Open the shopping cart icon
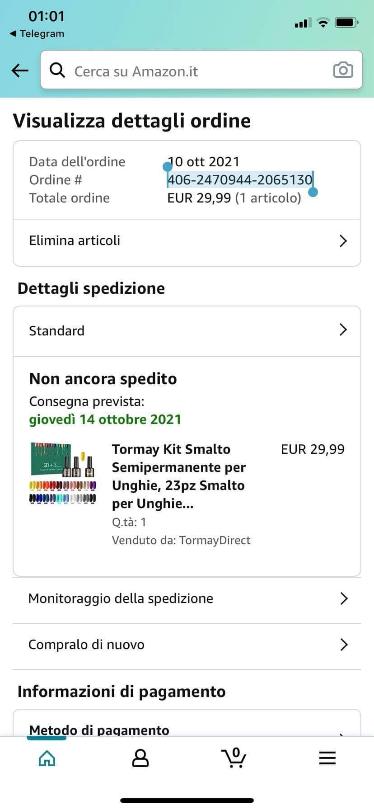374x810 pixels. 234,758
